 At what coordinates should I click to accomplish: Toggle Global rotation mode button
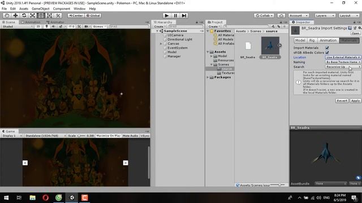[93, 15]
